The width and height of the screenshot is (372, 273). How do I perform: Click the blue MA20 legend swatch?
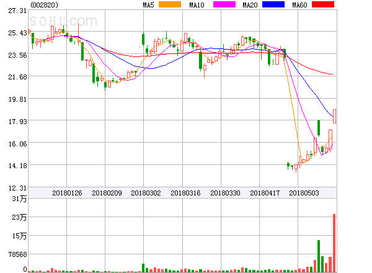coord(273,4)
